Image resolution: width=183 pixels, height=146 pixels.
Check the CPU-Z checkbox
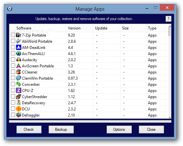(x=13, y=90)
